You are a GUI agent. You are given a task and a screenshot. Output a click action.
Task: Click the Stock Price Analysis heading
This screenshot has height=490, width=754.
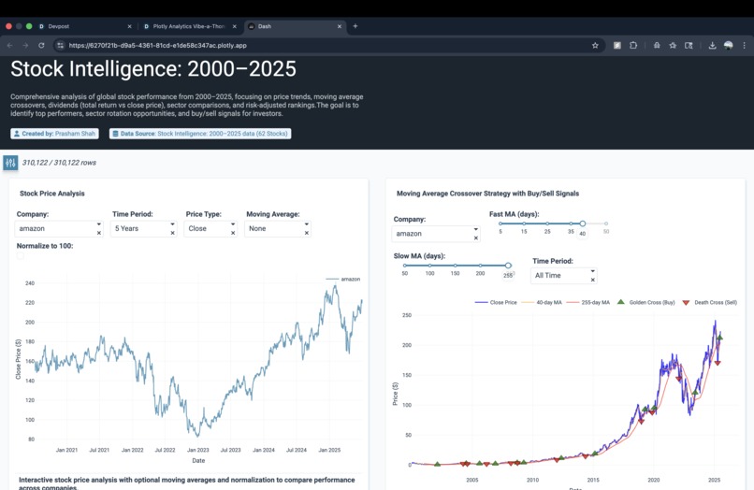[52, 194]
